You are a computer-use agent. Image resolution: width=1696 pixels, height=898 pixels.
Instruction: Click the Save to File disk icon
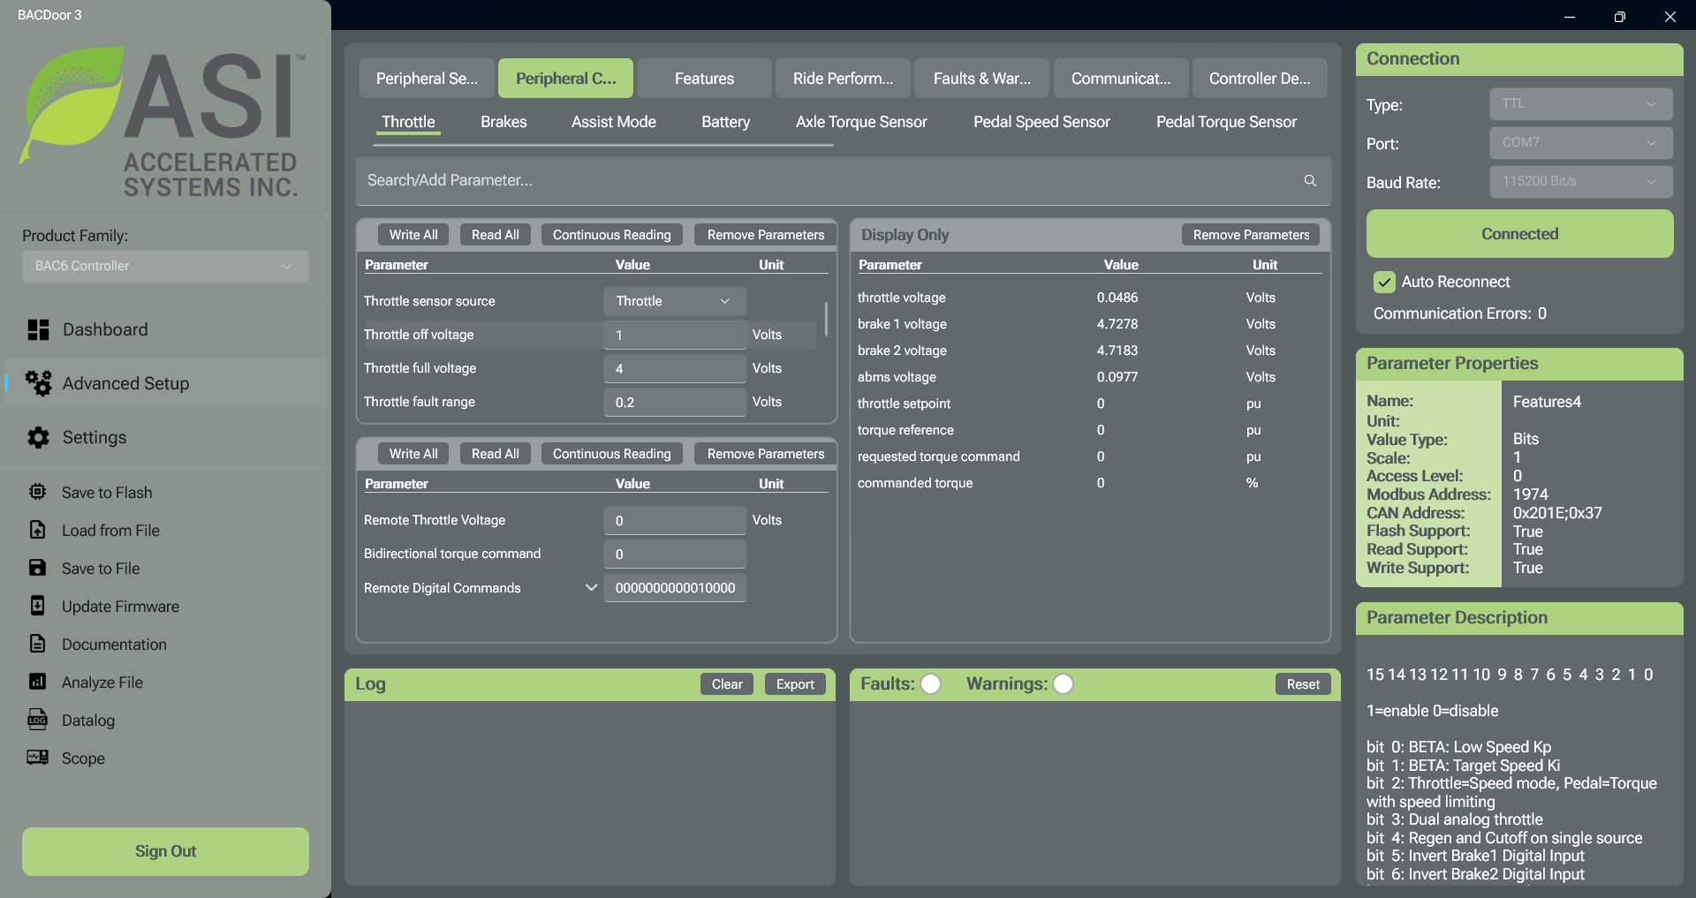(37, 568)
